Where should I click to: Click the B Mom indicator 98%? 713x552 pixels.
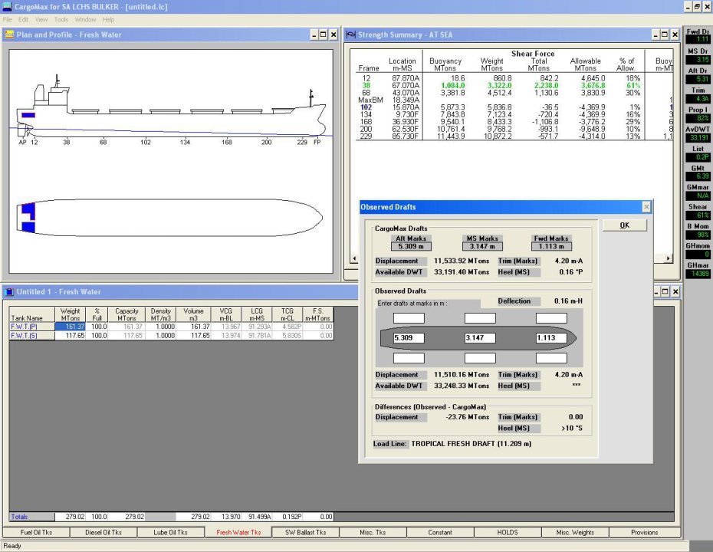(x=698, y=235)
